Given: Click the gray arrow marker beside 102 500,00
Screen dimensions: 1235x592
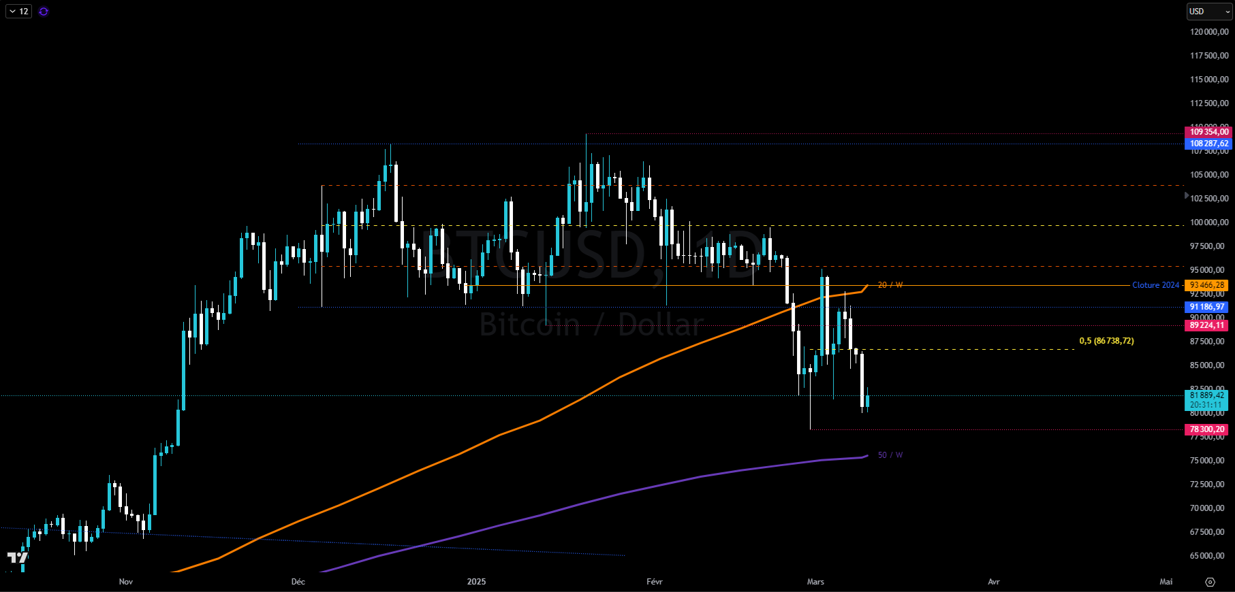Looking at the screenshot, I should 1187,196.
